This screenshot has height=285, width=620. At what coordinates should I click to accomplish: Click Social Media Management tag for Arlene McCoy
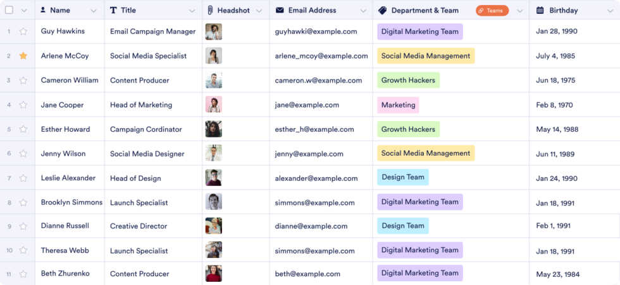pos(426,56)
